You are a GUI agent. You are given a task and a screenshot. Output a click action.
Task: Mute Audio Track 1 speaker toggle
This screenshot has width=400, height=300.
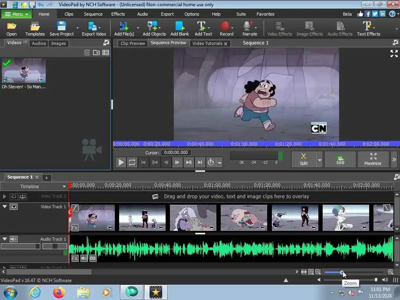point(14,239)
